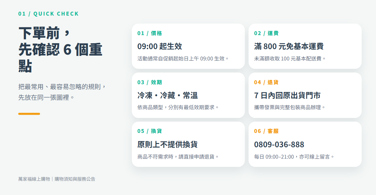
Task: Open the 01 / 價格 card
Action: (188, 46)
